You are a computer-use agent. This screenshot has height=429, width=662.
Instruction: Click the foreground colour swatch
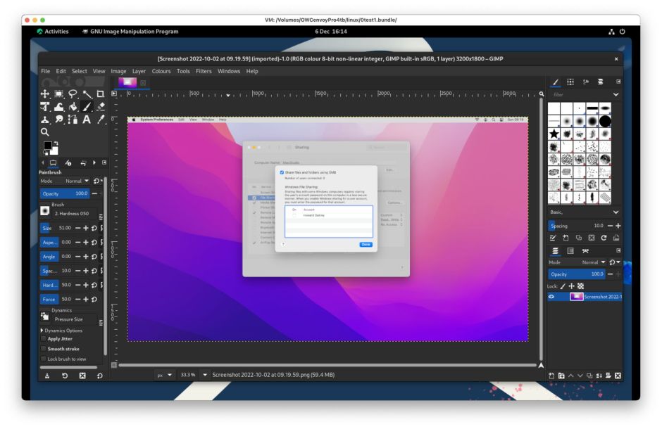(46, 146)
